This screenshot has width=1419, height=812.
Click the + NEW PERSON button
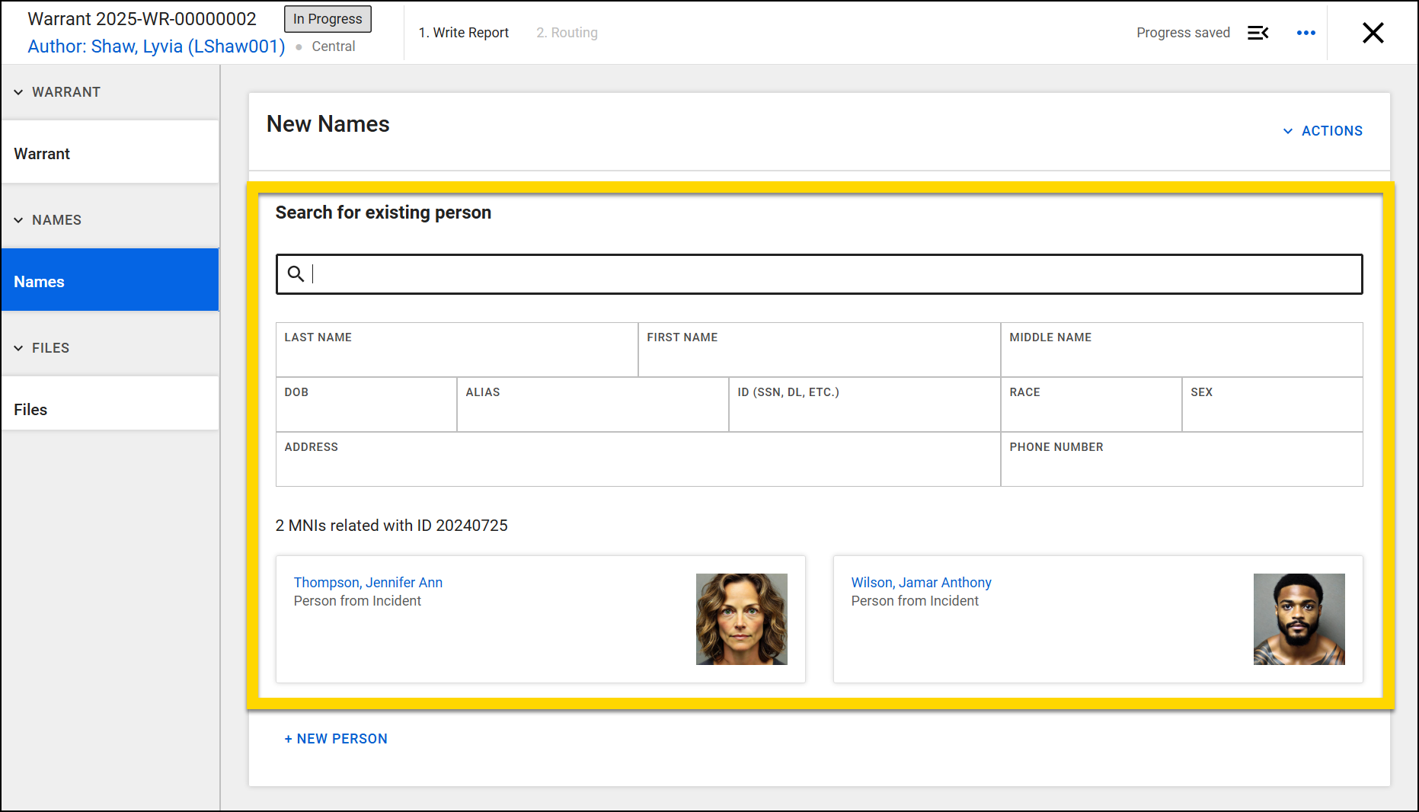(336, 738)
